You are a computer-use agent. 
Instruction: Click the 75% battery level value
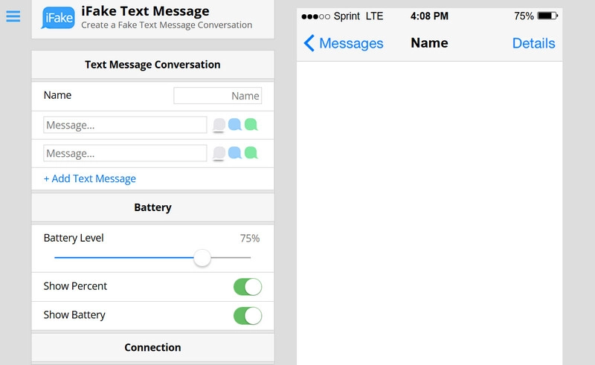(x=250, y=239)
